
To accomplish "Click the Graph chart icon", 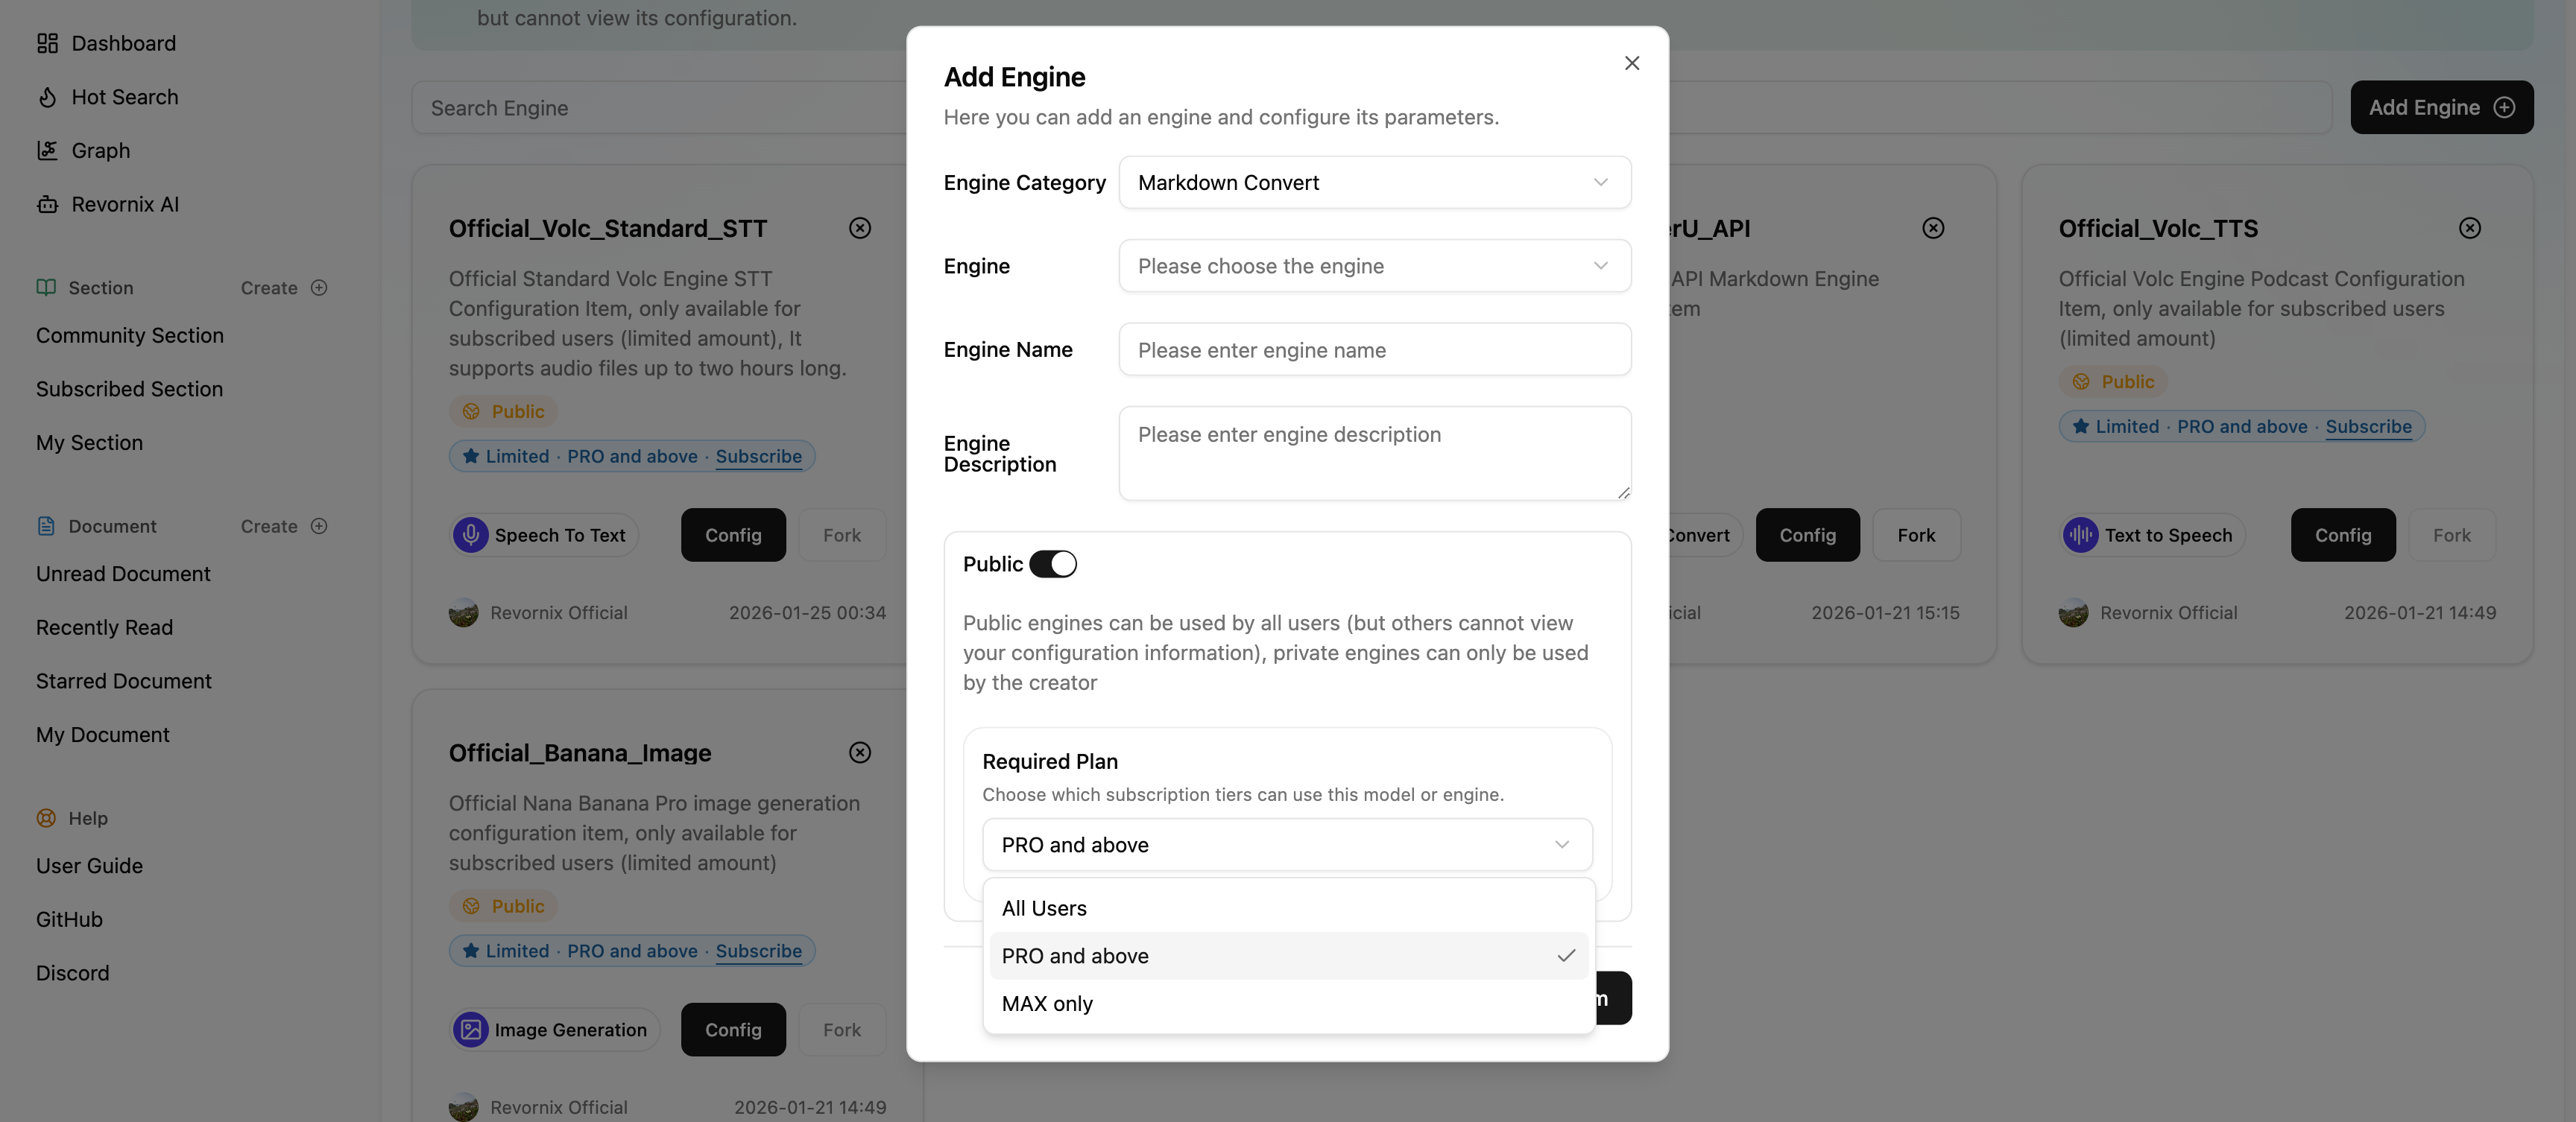I will 47,150.
